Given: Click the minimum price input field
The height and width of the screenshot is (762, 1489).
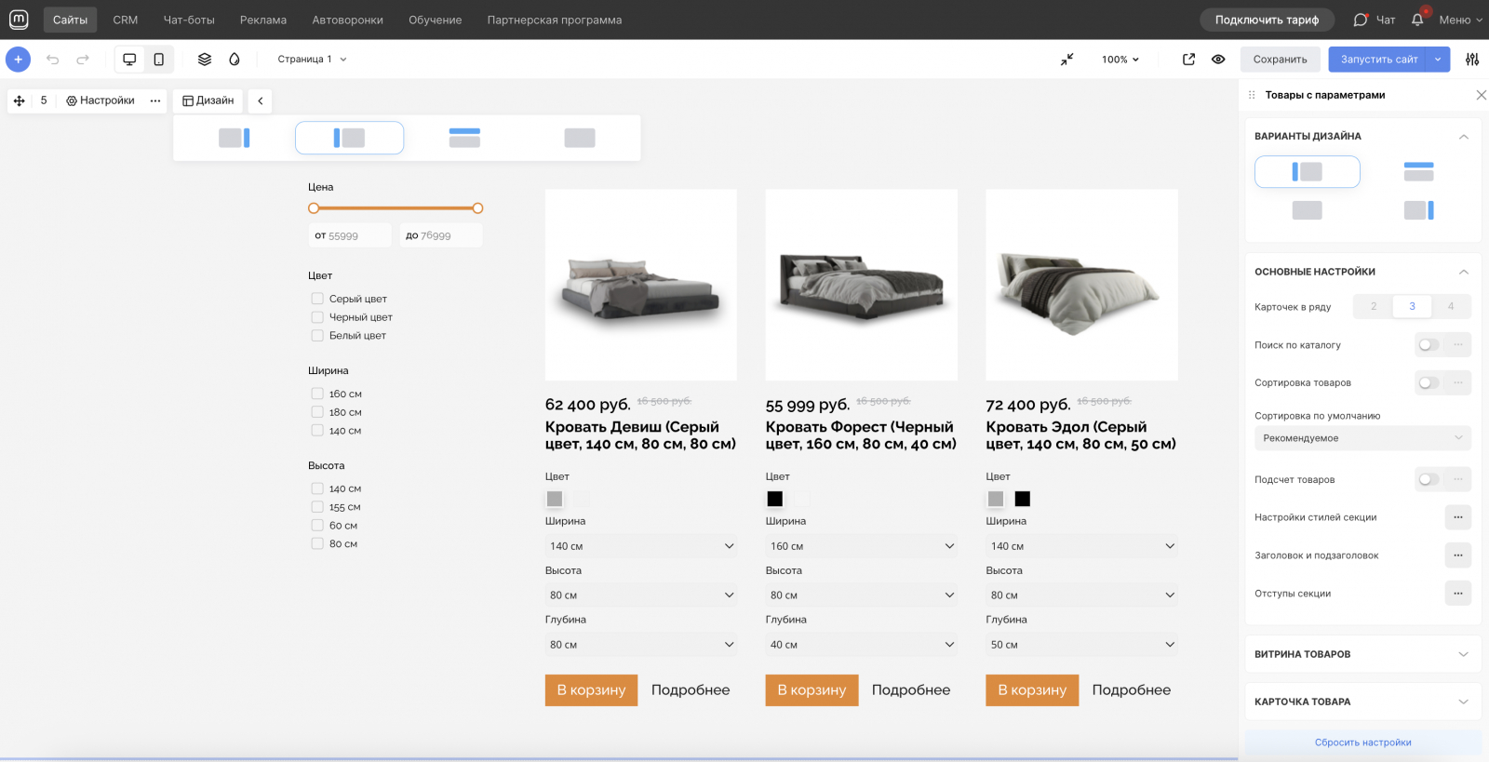Looking at the screenshot, I should 350,236.
